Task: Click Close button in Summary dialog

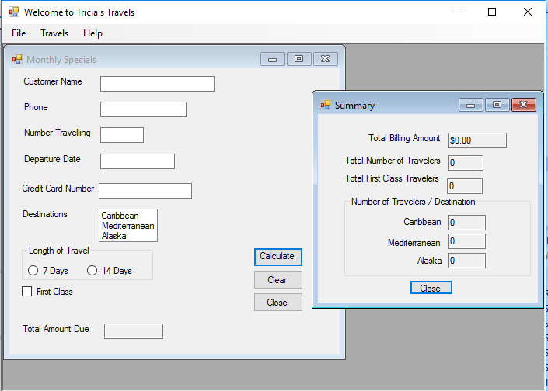Action: [431, 288]
